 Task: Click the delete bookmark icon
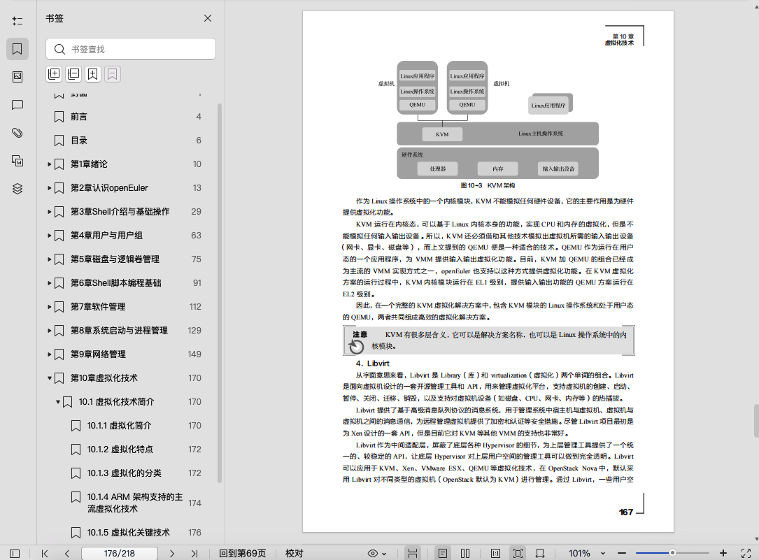pyautogui.click(x=113, y=74)
